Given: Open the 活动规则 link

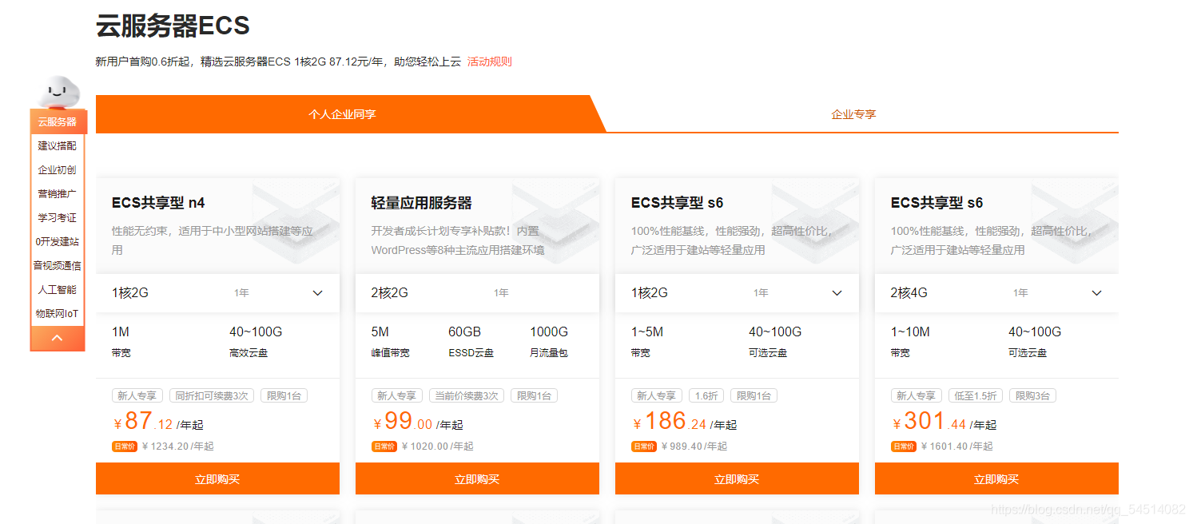Looking at the screenshot, I should 489,62.
